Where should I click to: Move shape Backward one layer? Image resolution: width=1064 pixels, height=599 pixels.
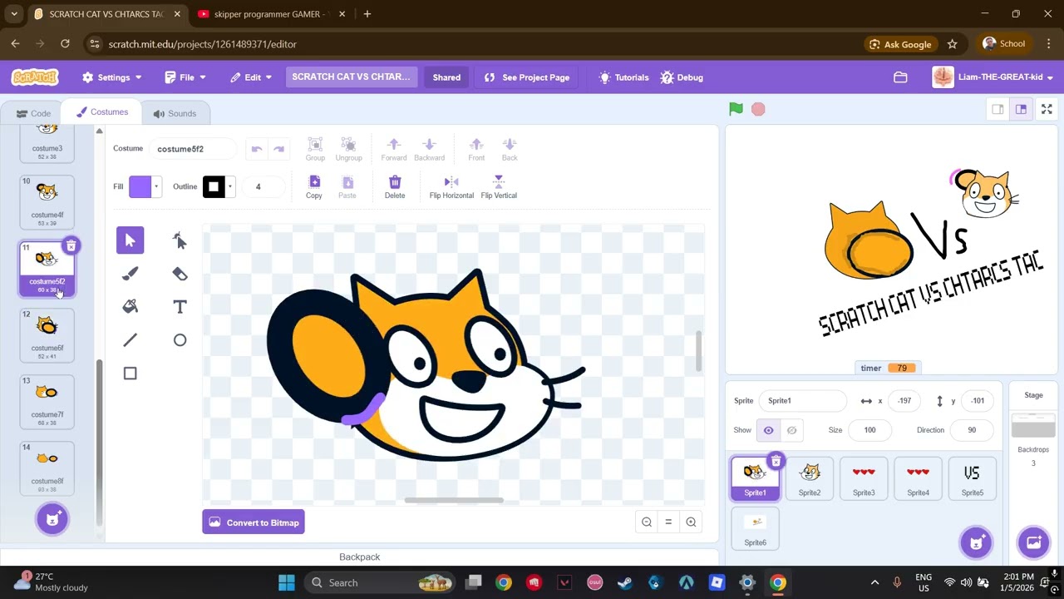click(x=429, y=149)
